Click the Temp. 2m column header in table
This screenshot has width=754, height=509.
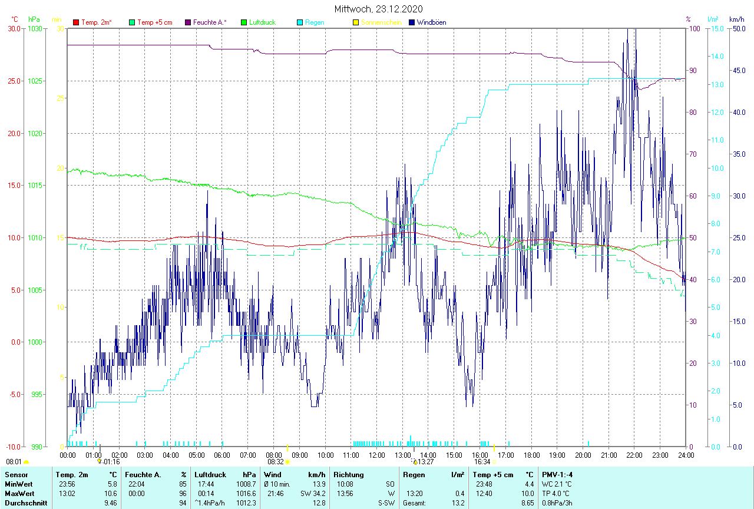point(72,474)
